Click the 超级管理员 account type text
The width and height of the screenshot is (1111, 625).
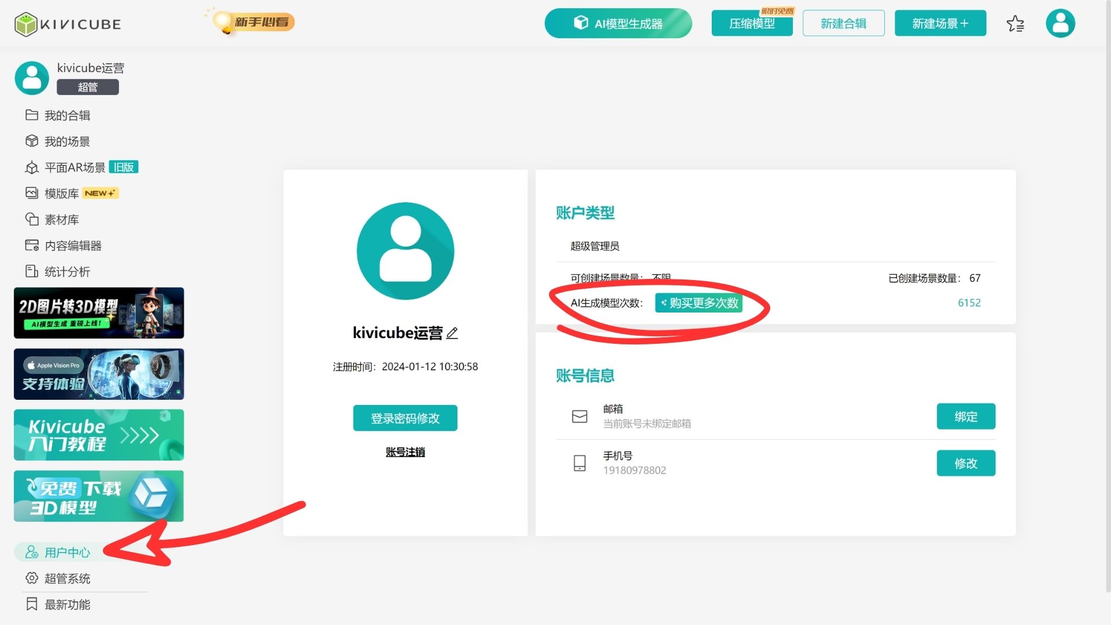click(x=595, y=246)
